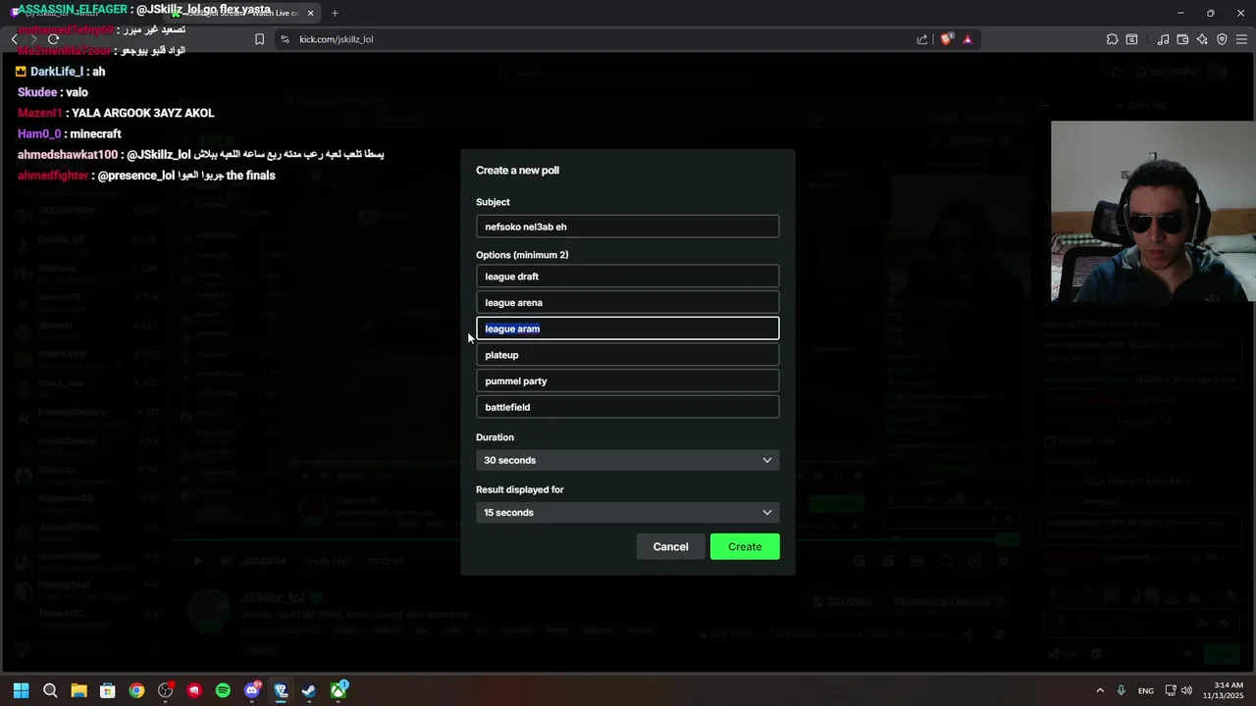Image resolution: width=1256 pixels, height=706 pixels.
Task: Click the 'Create a new poll' heading
Action: (518, 171)
